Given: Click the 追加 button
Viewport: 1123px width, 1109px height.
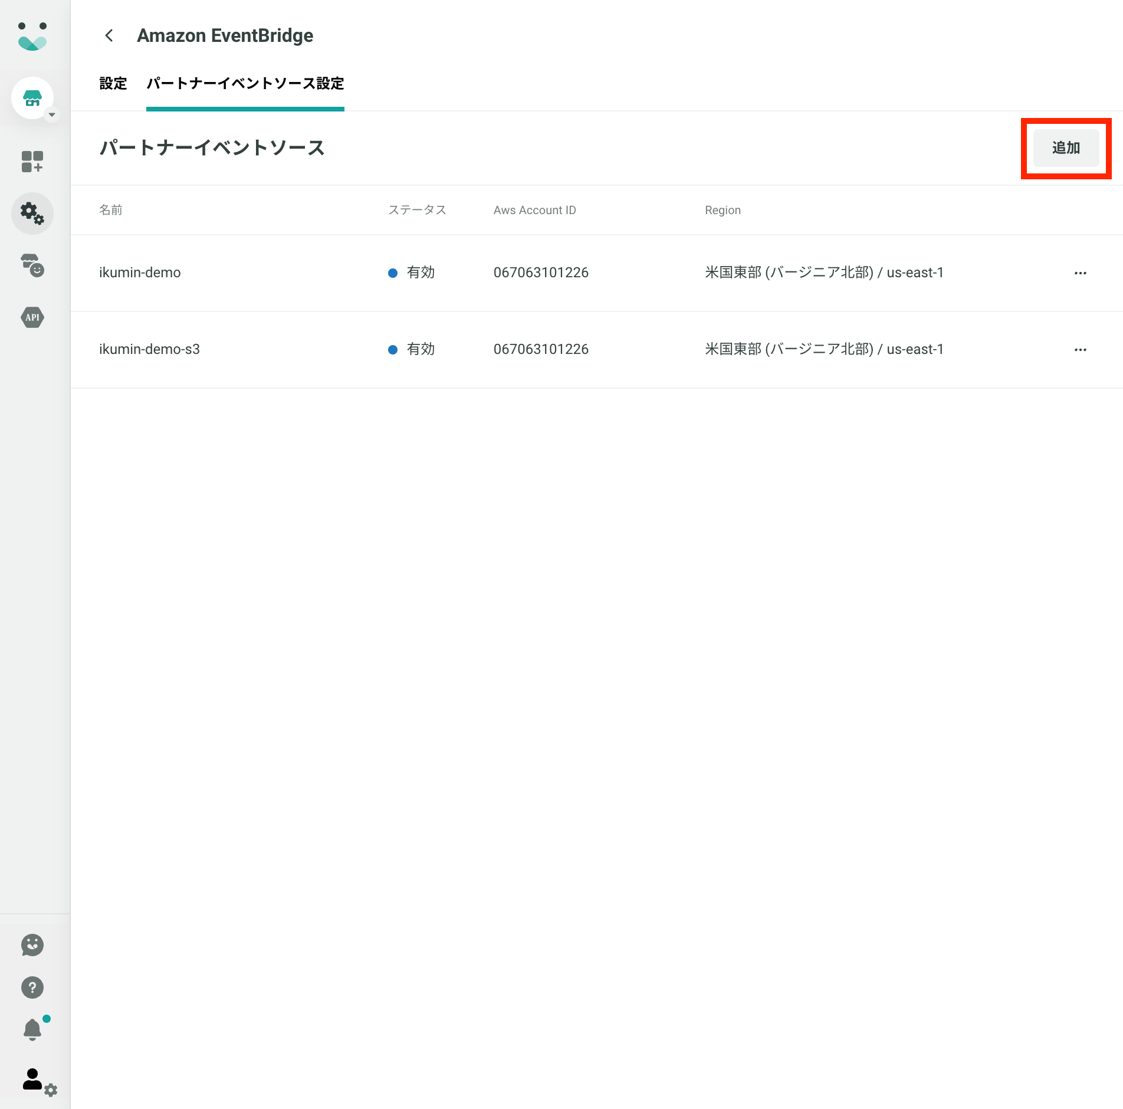Looking at the screenshot, I should [1066, 148].
